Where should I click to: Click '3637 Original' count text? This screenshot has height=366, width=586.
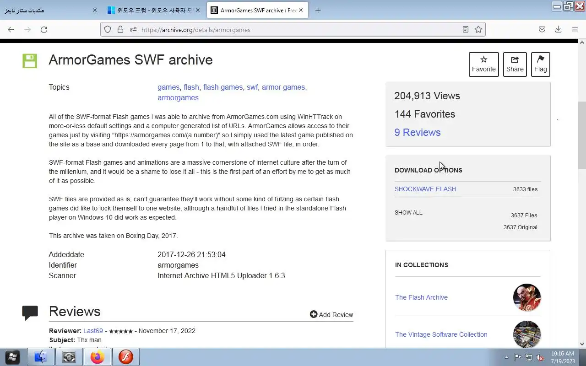point(521,227)
